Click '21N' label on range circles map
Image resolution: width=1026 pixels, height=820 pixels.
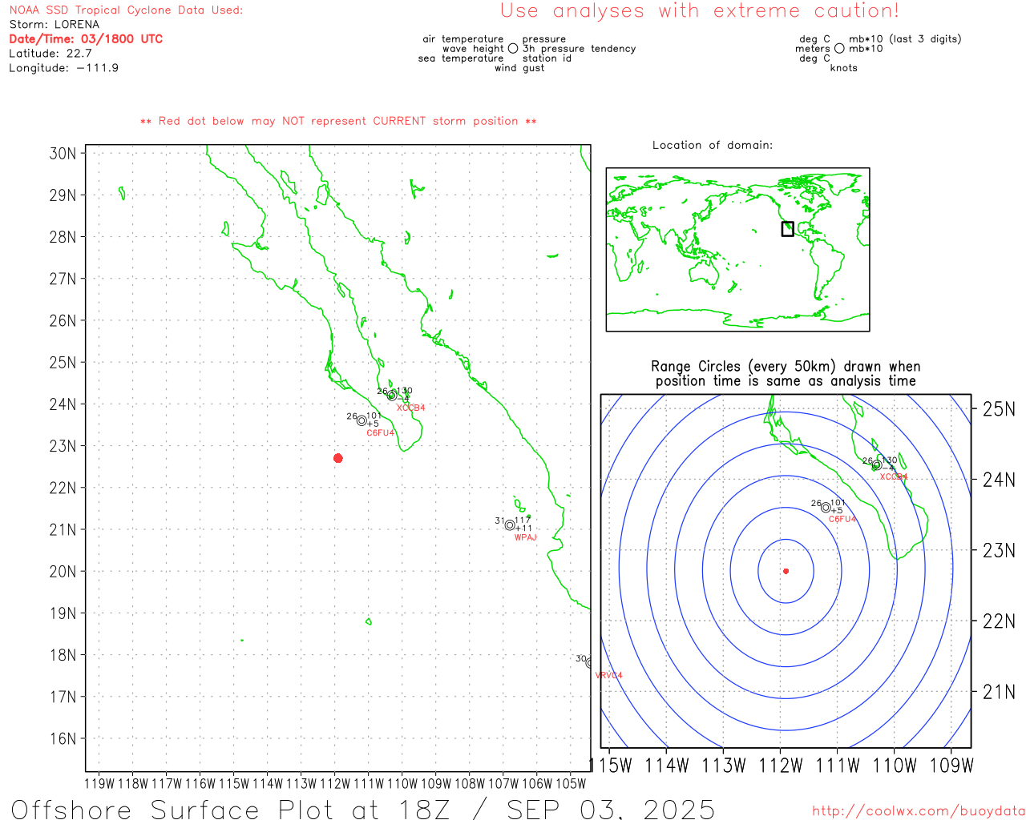[999, 693]
